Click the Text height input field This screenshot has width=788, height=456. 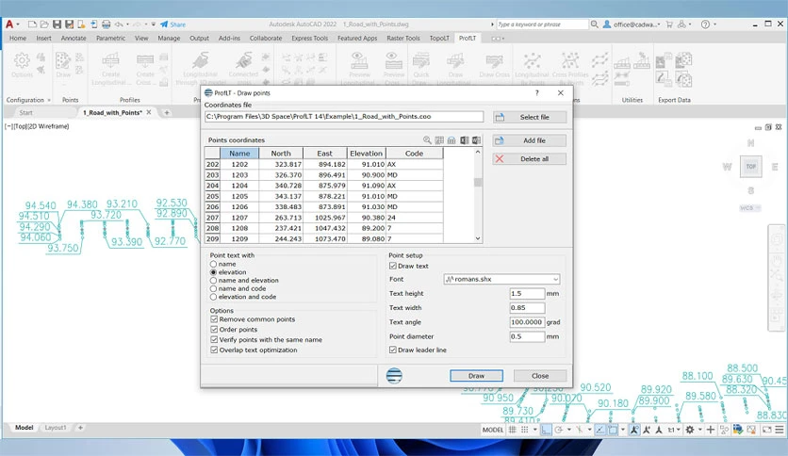pyautogui.click(x=527, y=293)
